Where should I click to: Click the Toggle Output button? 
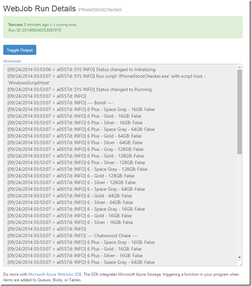click(20, 50)
